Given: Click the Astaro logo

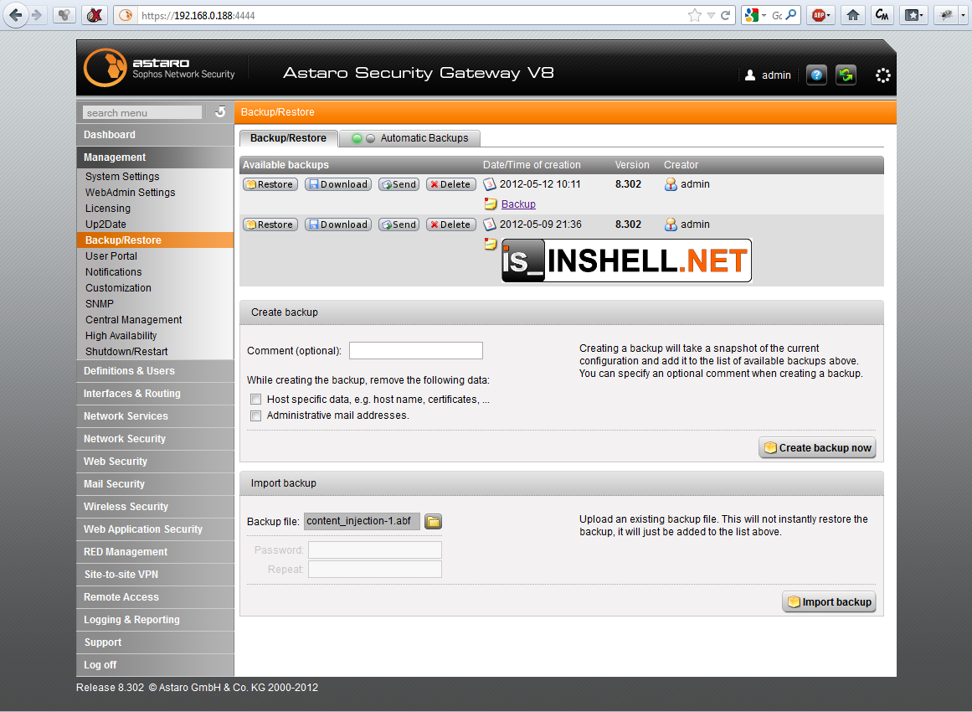Looking at the screenshot, I should (161, 68).
